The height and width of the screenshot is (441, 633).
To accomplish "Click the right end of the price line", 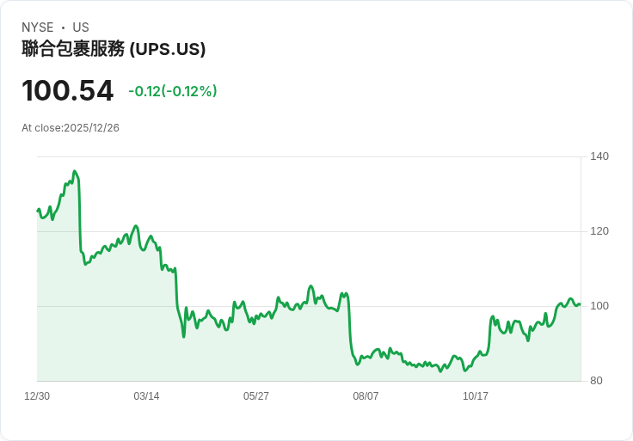I will pyautogui.click(x=580, y=303).
